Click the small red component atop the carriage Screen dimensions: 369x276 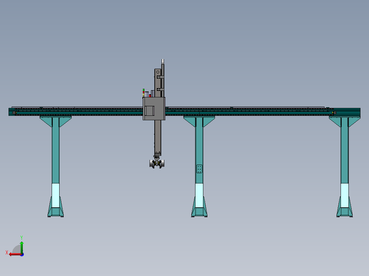[150, 96]
